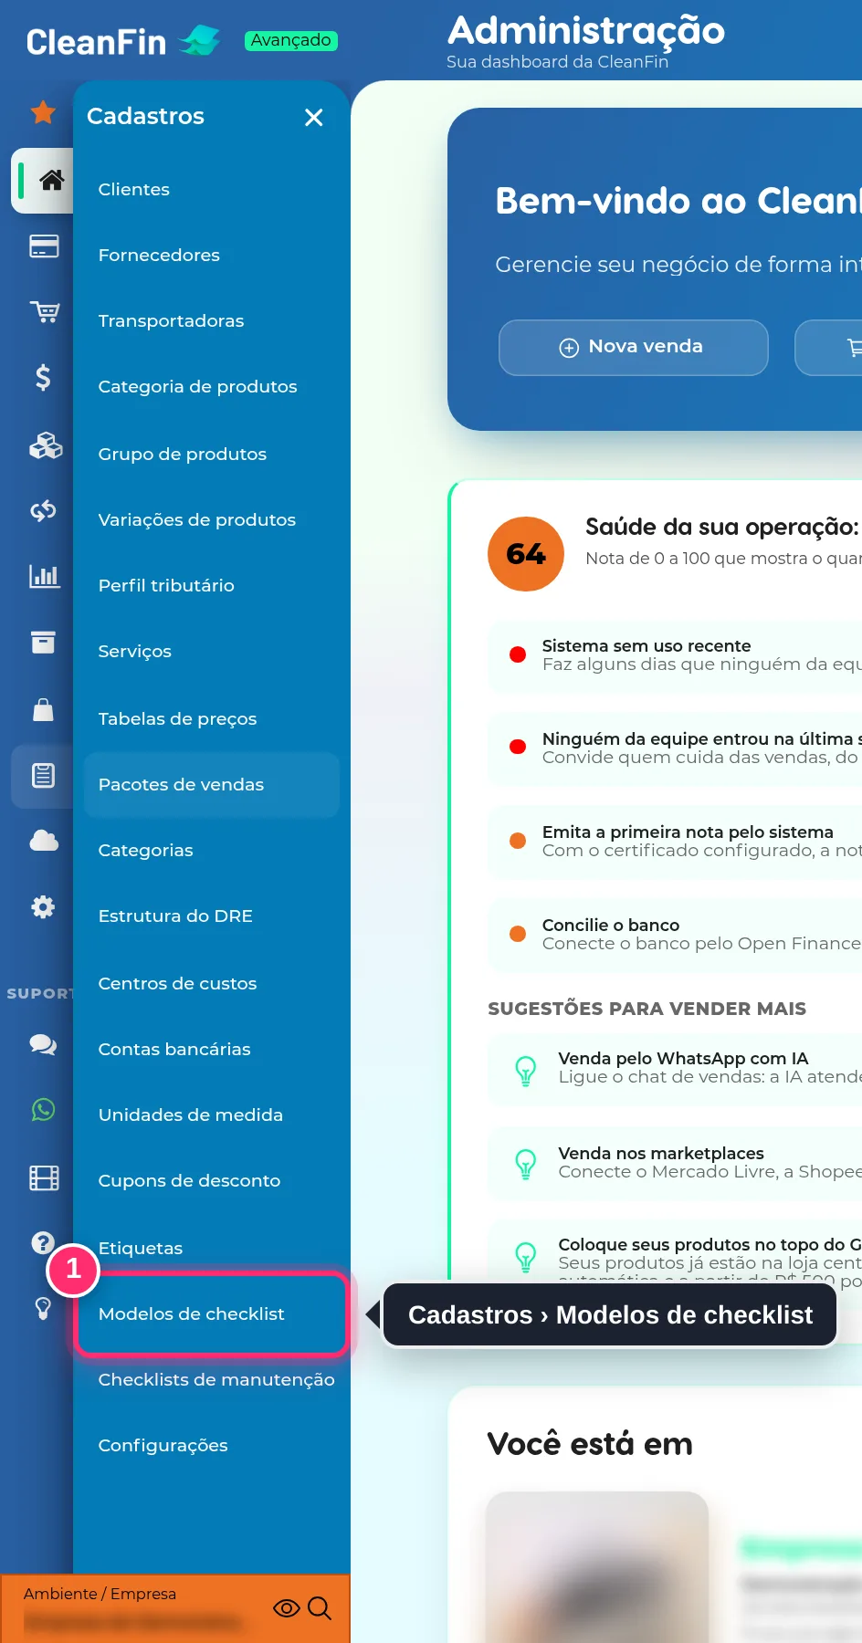Screen dimensions: 862x1643
Task: Open Emita a primeira nota item
Action: coord(675,841)
